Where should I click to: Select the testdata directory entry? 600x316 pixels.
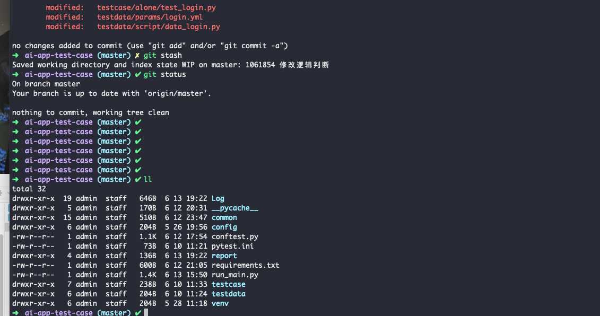pyautogui.click(x=229, y=294)
